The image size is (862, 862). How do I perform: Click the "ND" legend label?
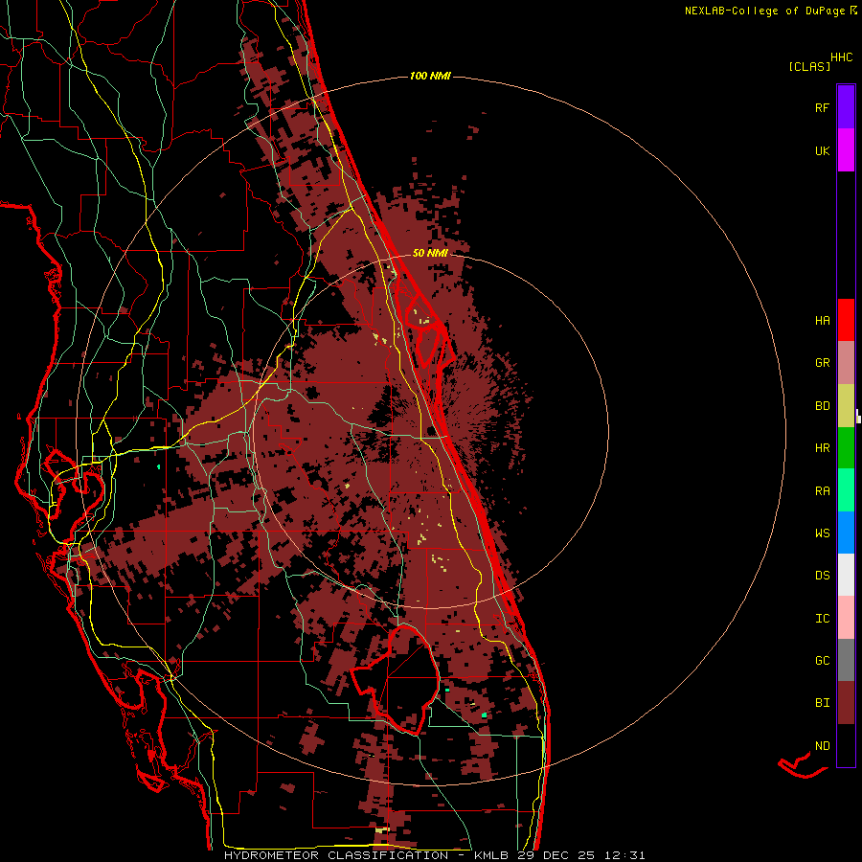click(x=822, y=746)
